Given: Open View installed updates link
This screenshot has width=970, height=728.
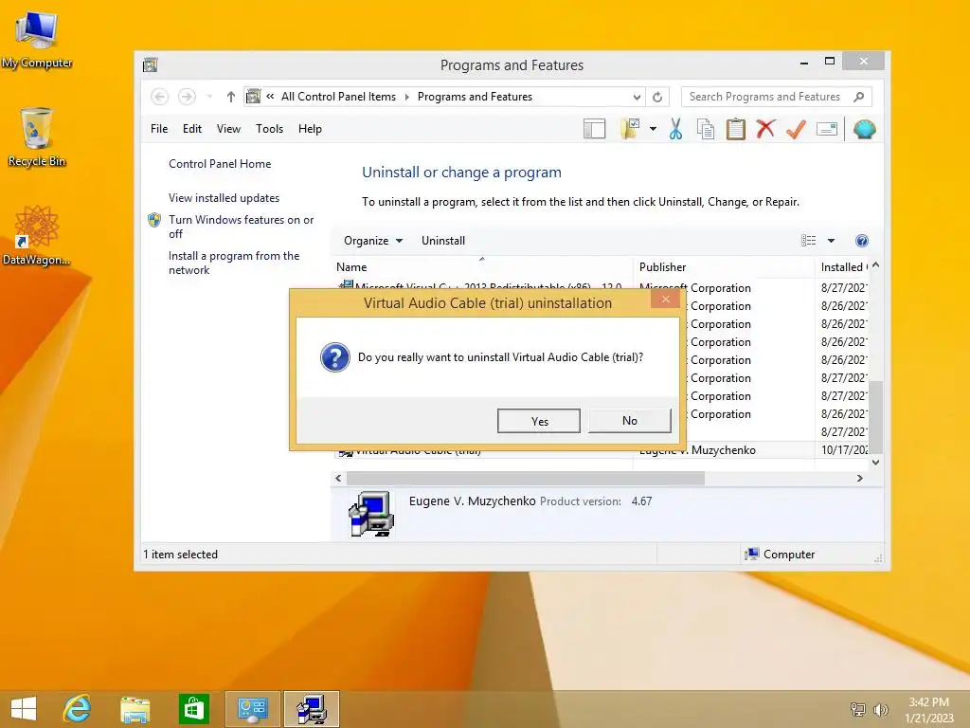Looking at the screenshot, I should [224, 198].
